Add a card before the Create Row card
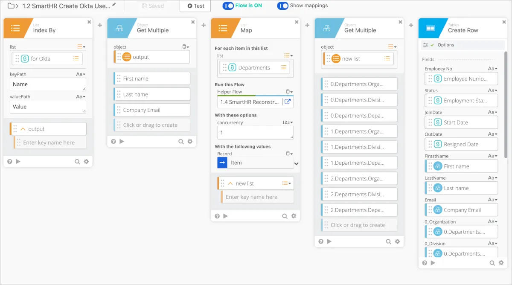512x285 pixels. [411, 25]
